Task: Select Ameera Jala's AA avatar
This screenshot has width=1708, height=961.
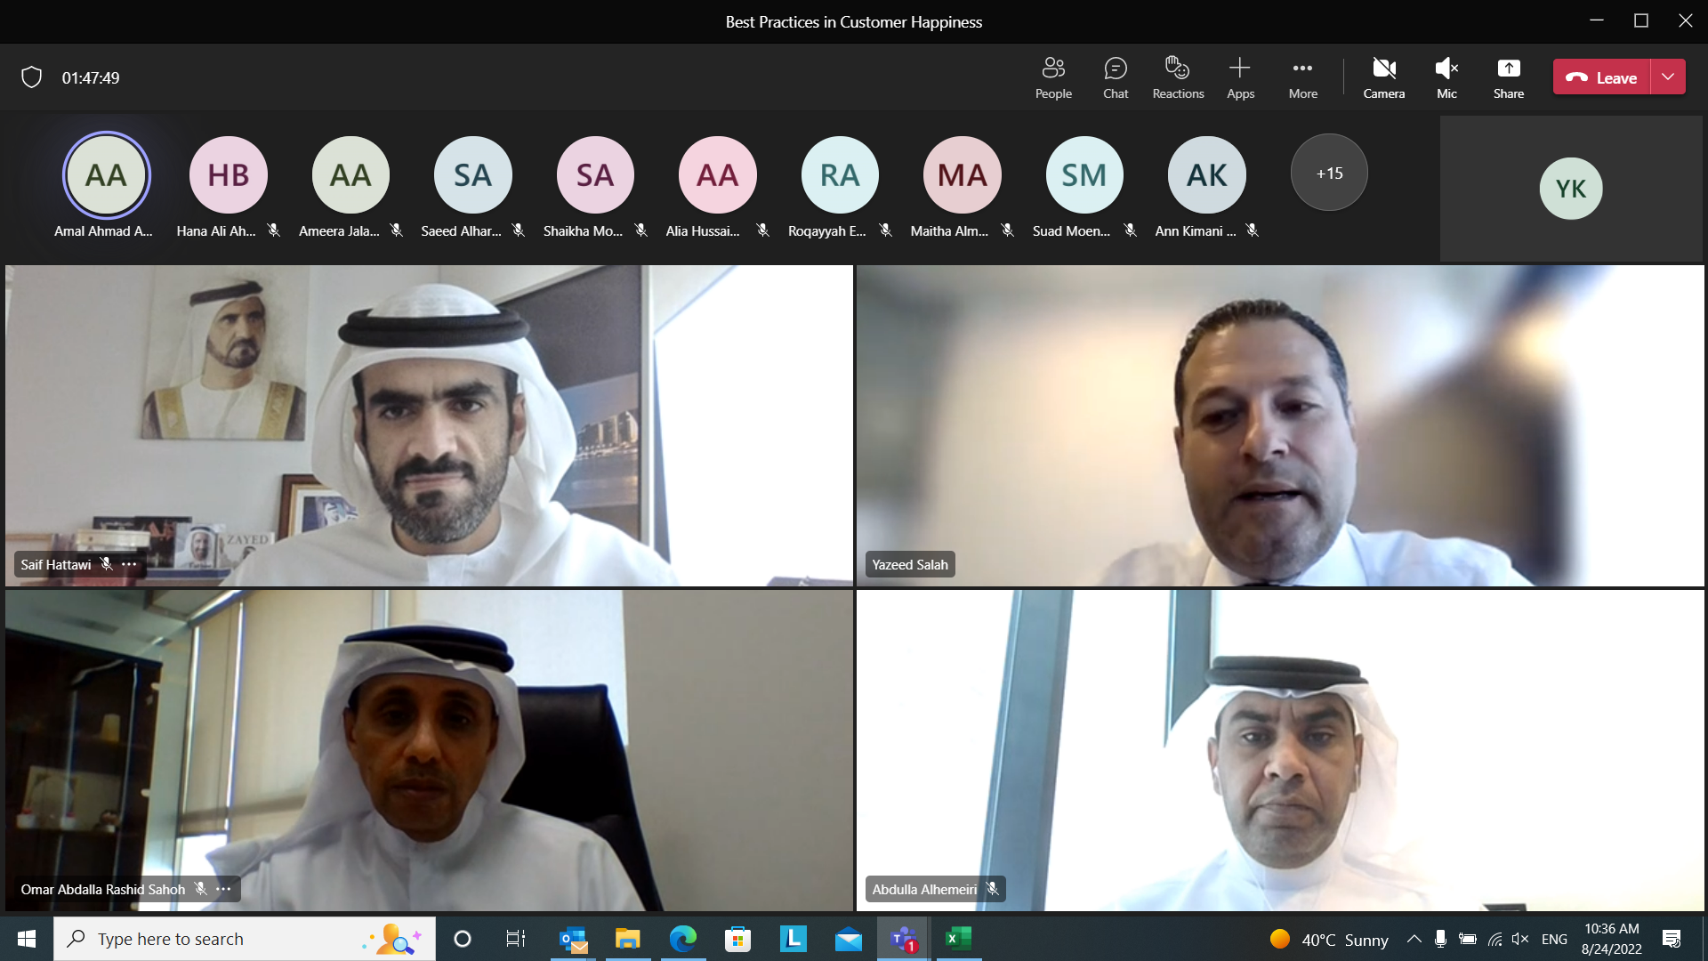Action: click(350, 175)
